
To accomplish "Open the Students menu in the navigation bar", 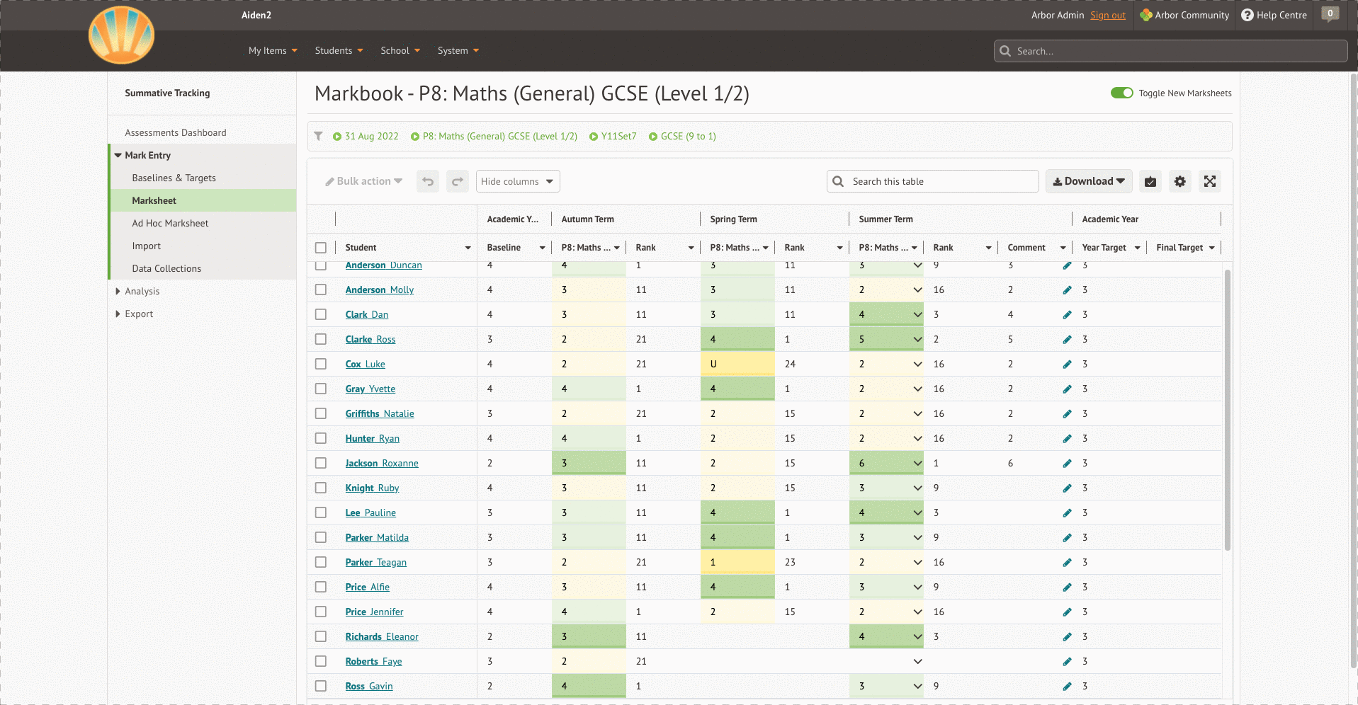I will (x=339, y=50).
